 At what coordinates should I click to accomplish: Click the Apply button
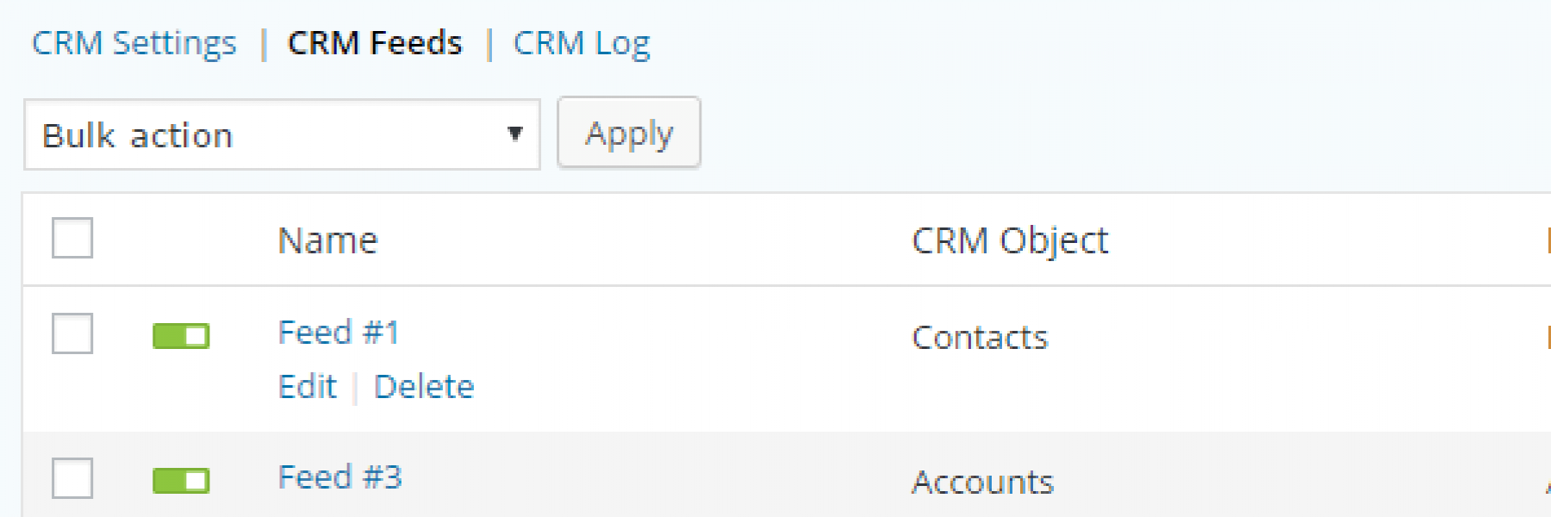(629, 133)
